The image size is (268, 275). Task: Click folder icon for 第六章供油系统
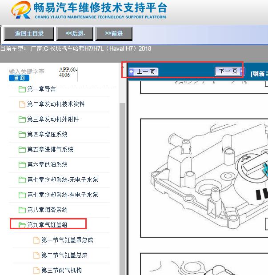coord(22,164)
